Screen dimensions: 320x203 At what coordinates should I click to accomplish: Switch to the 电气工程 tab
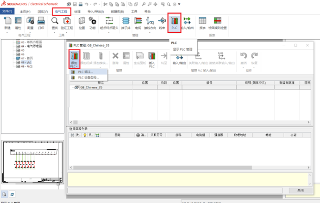(61, 12)
